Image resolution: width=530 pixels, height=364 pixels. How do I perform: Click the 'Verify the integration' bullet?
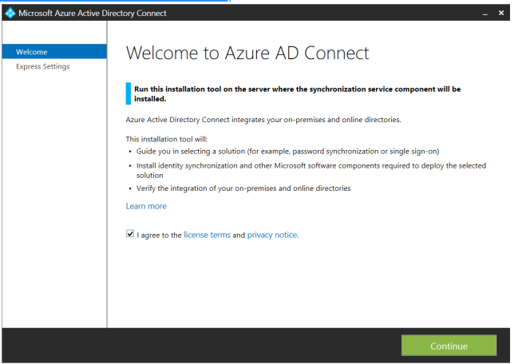click(243, 188)
